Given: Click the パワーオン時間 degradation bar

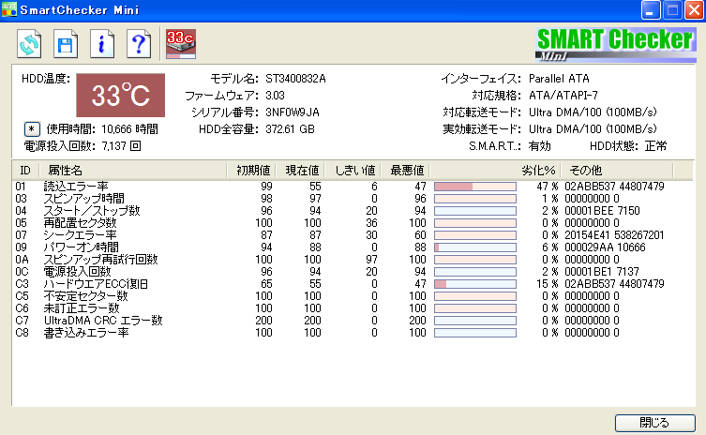Looking at the screenshot, I should pyautogui.click(x=474, y=247).
